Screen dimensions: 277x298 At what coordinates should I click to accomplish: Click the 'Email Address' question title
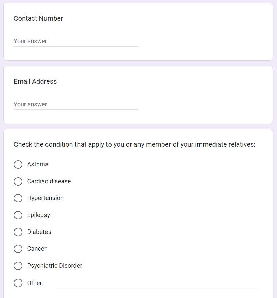click(35, 82)
